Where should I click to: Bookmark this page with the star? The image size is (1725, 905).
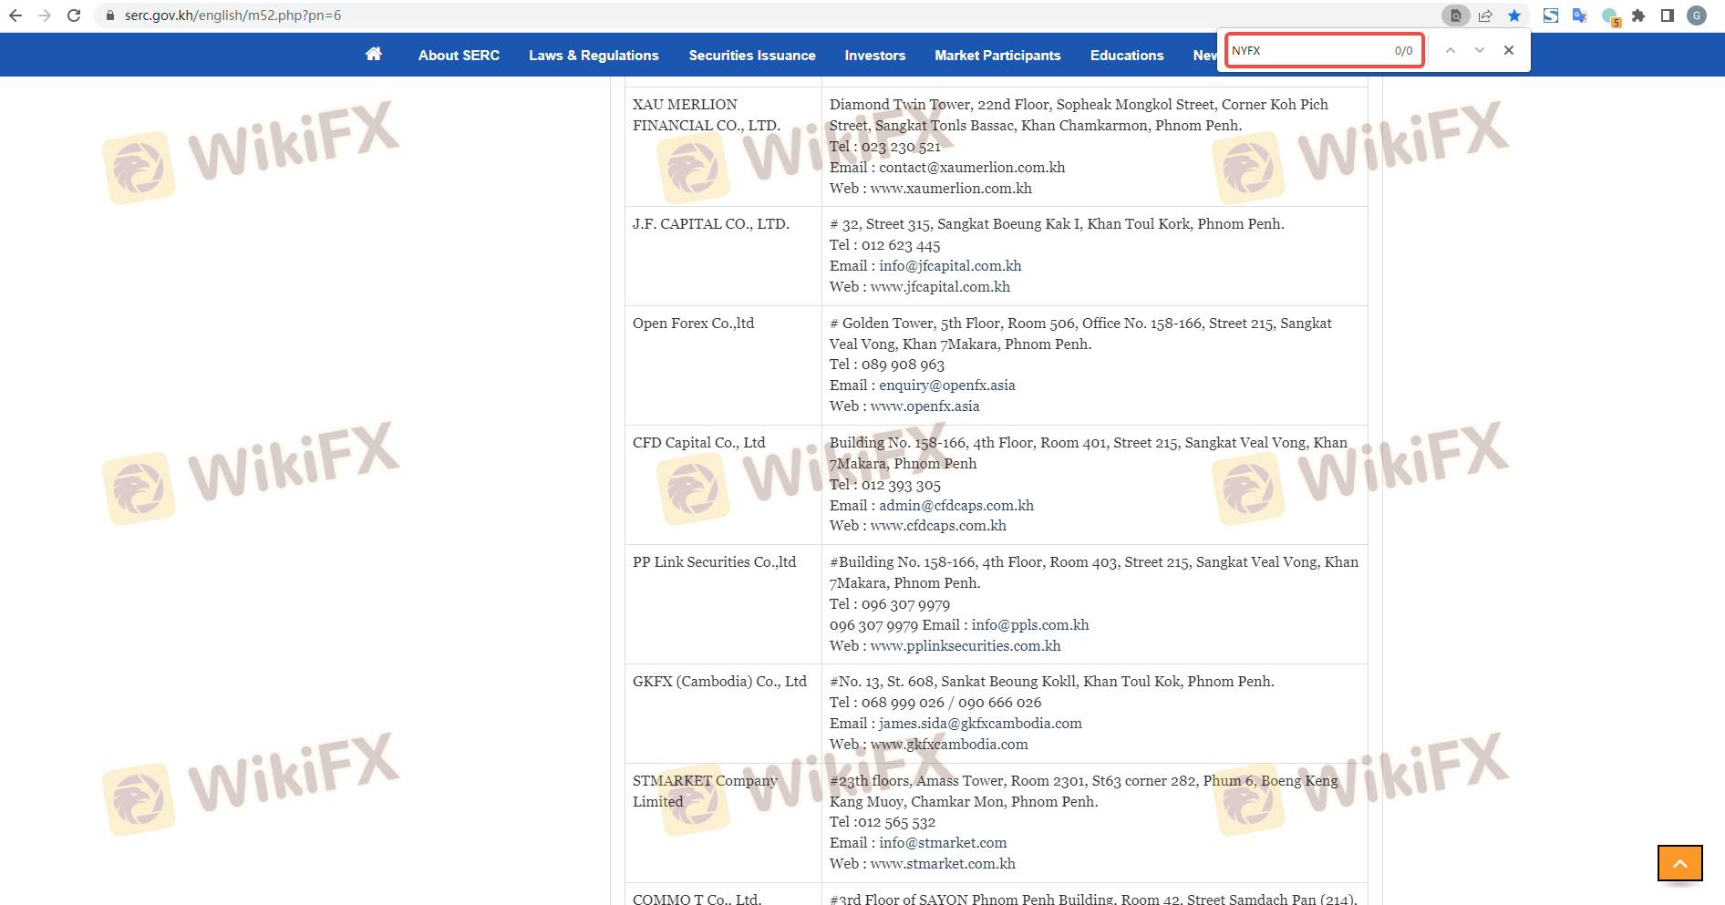point(1514,15)
